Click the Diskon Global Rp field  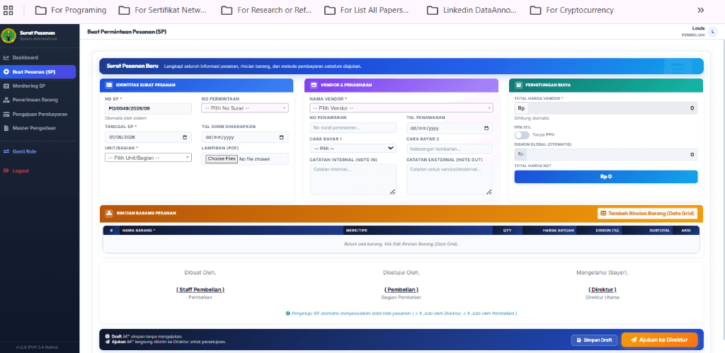tap(606, 154)
